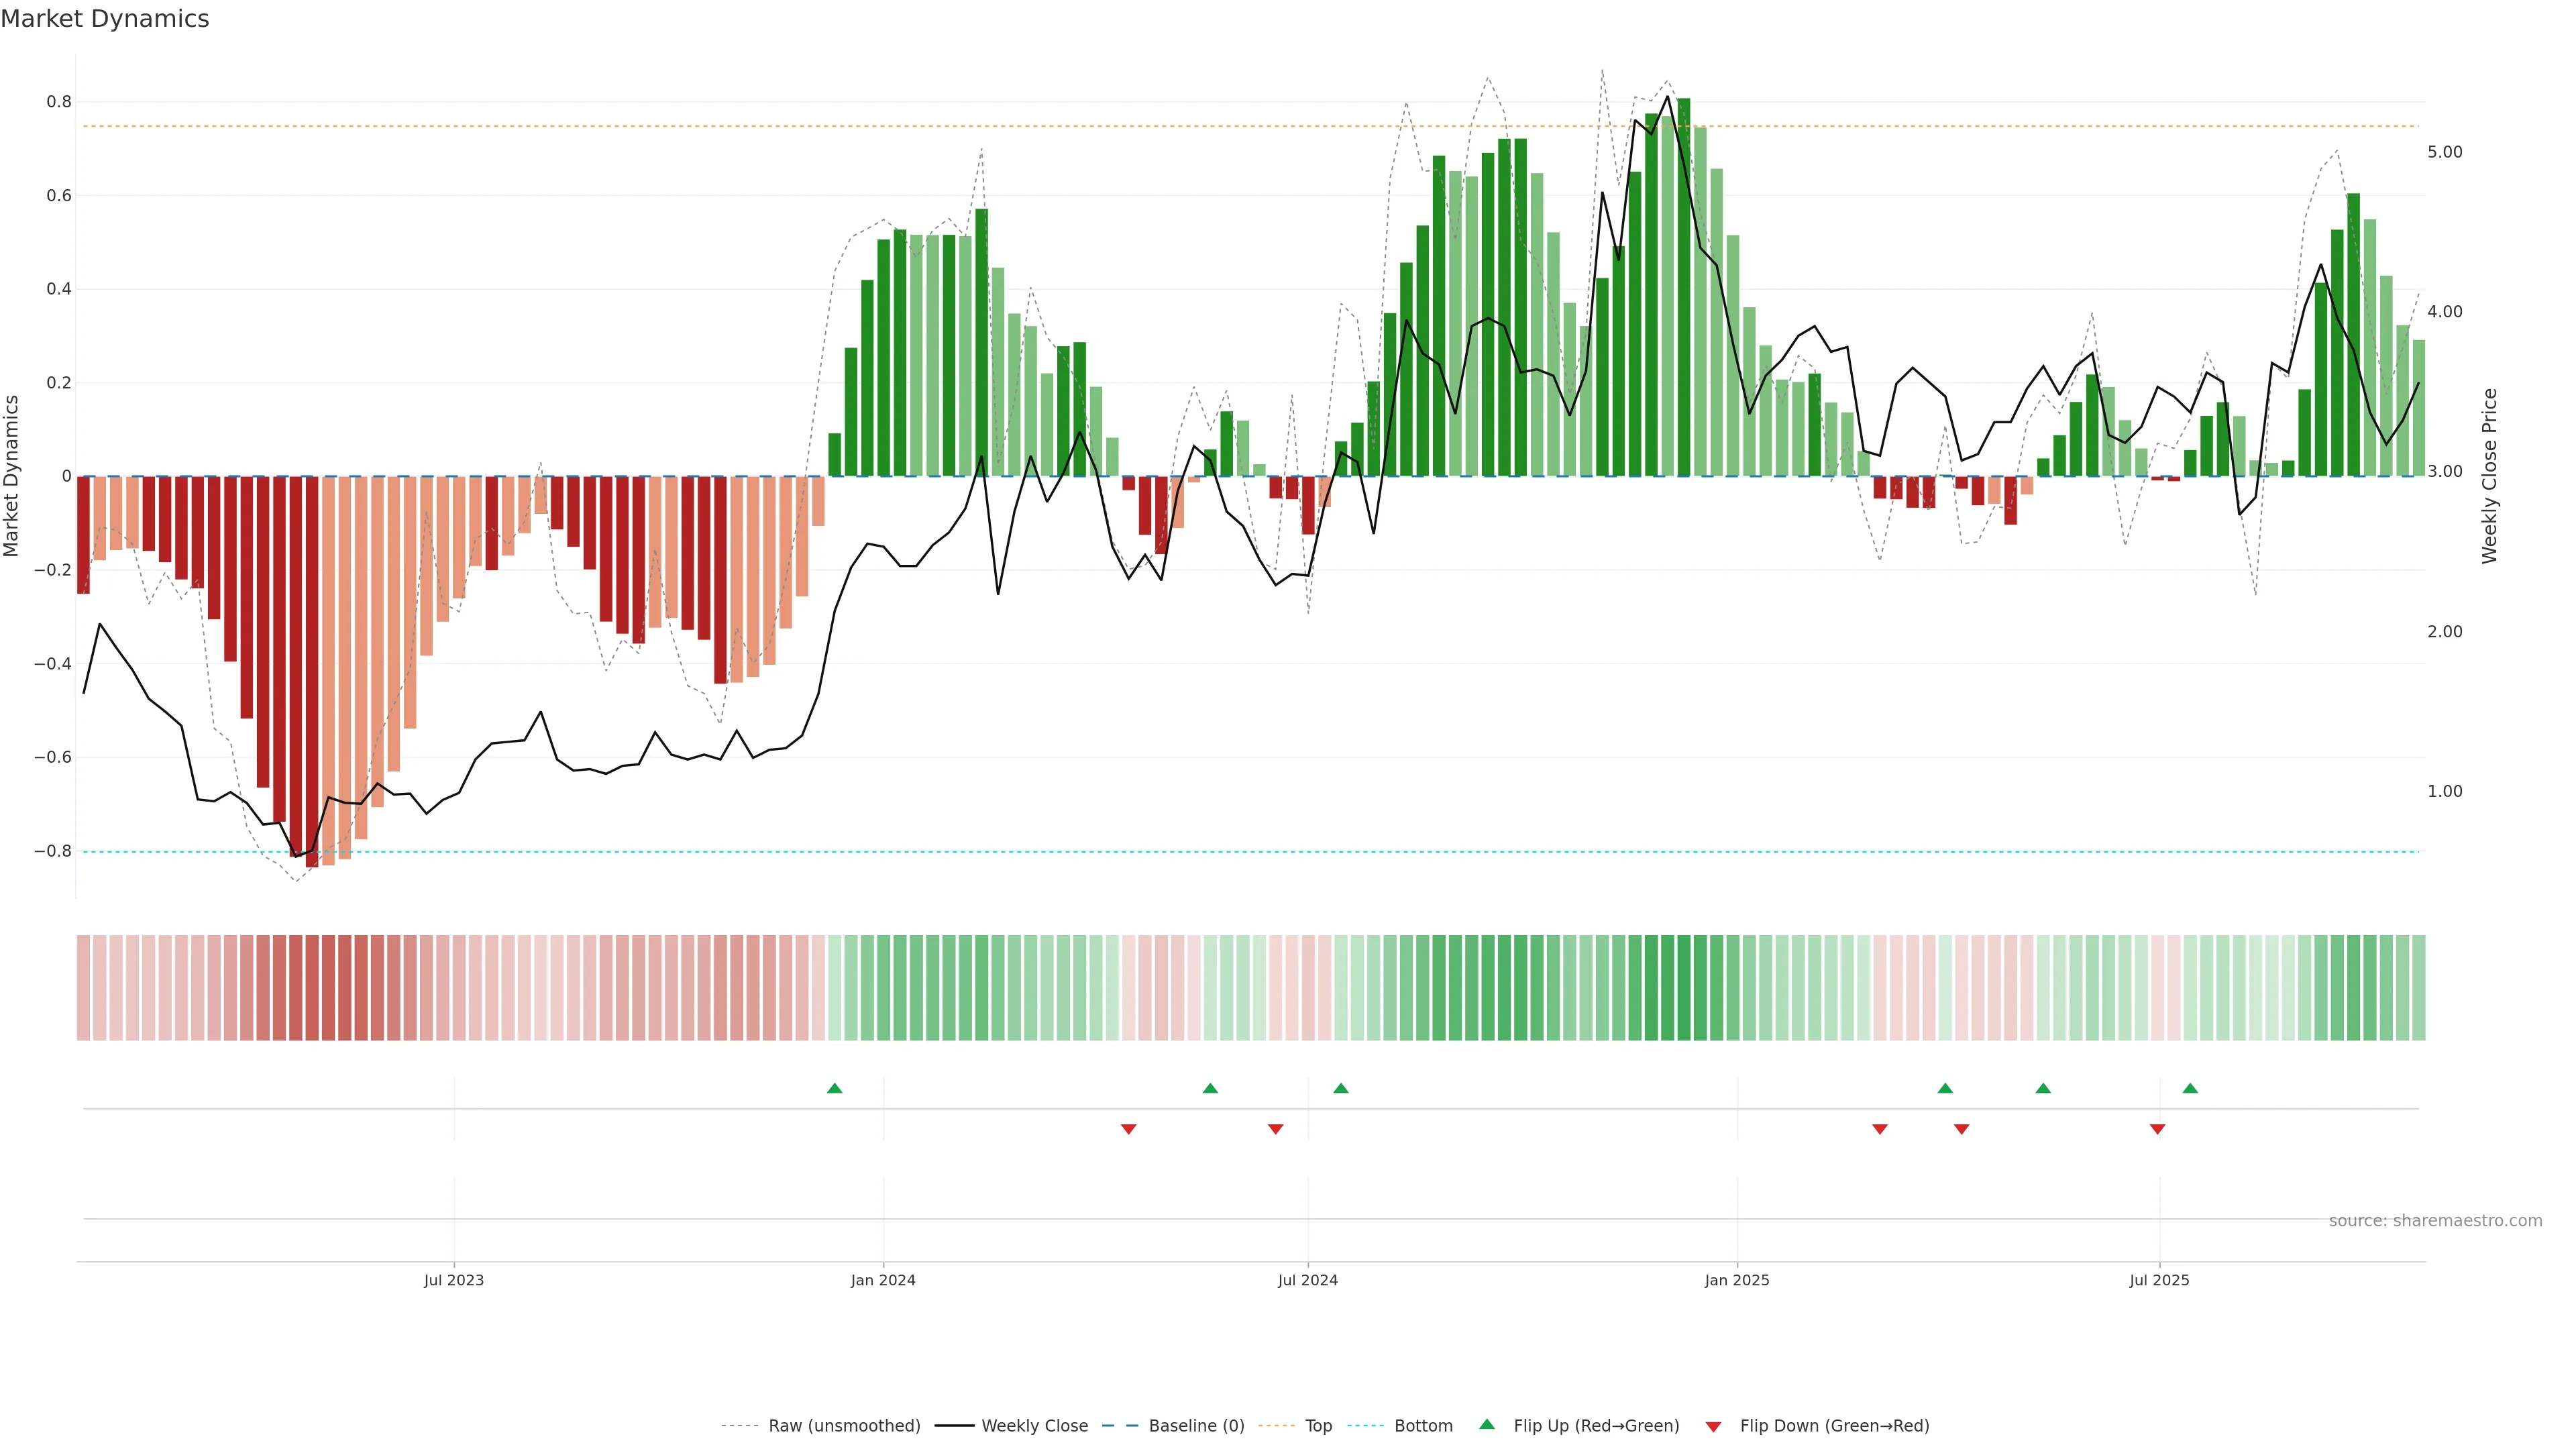This screenshot has height=1449, width=2576.
Task: Click the Flip Down triangle just before Jul 2025
Action: click(x=2157, y=1129)
